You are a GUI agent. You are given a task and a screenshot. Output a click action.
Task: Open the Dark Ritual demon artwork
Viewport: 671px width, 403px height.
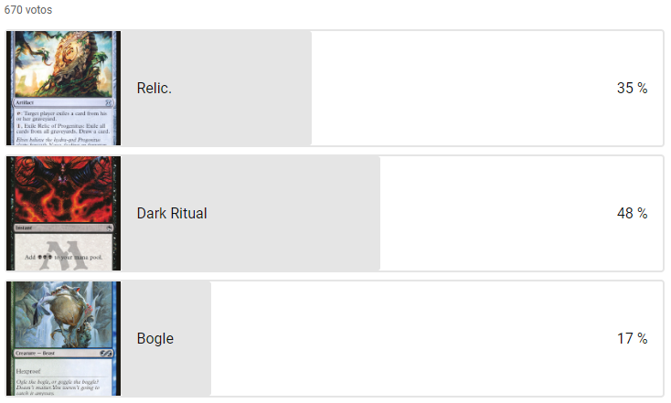tap(63, 189)
